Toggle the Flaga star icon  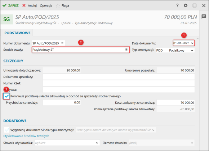point(58,6)
